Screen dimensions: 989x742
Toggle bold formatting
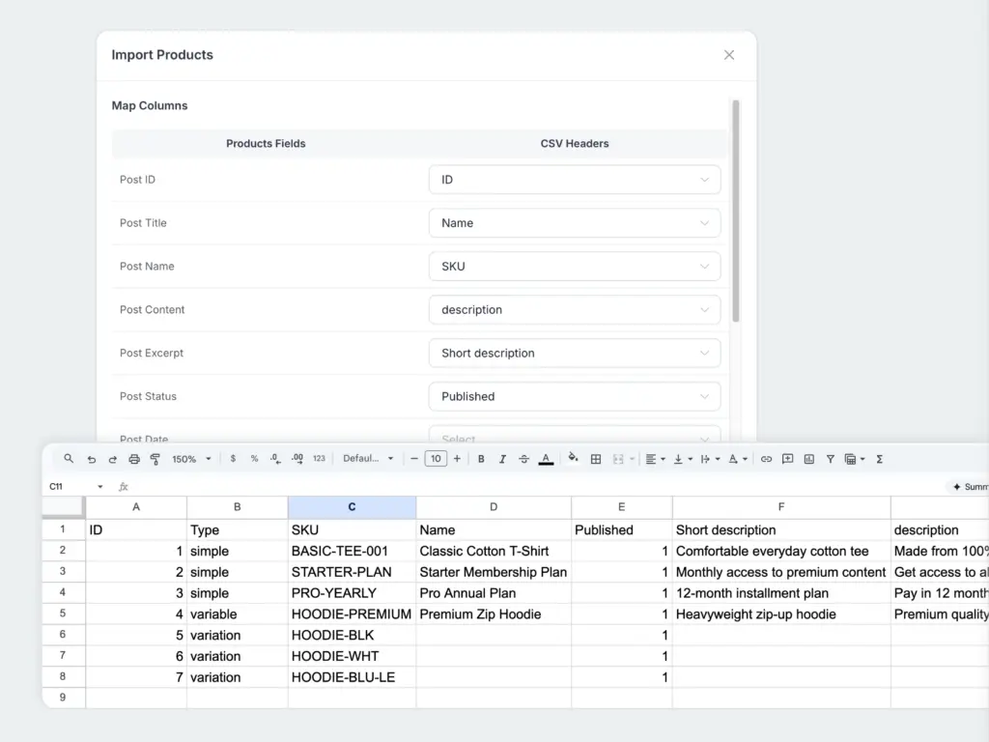(481, 459)
